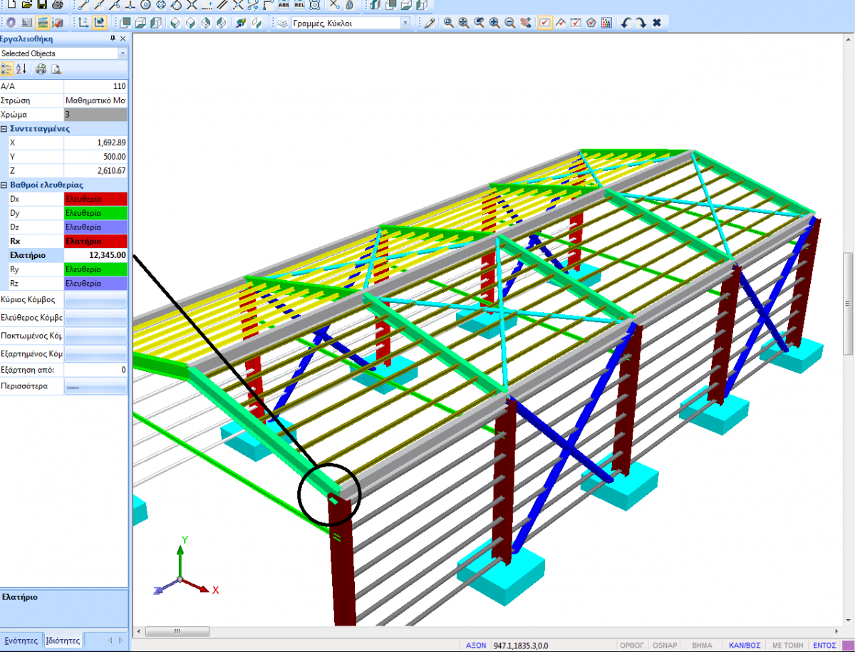Click the Εξαρτημένος Κόμβος button field
The width and height of the screenshot is (855, 652).
pos(95,352)
